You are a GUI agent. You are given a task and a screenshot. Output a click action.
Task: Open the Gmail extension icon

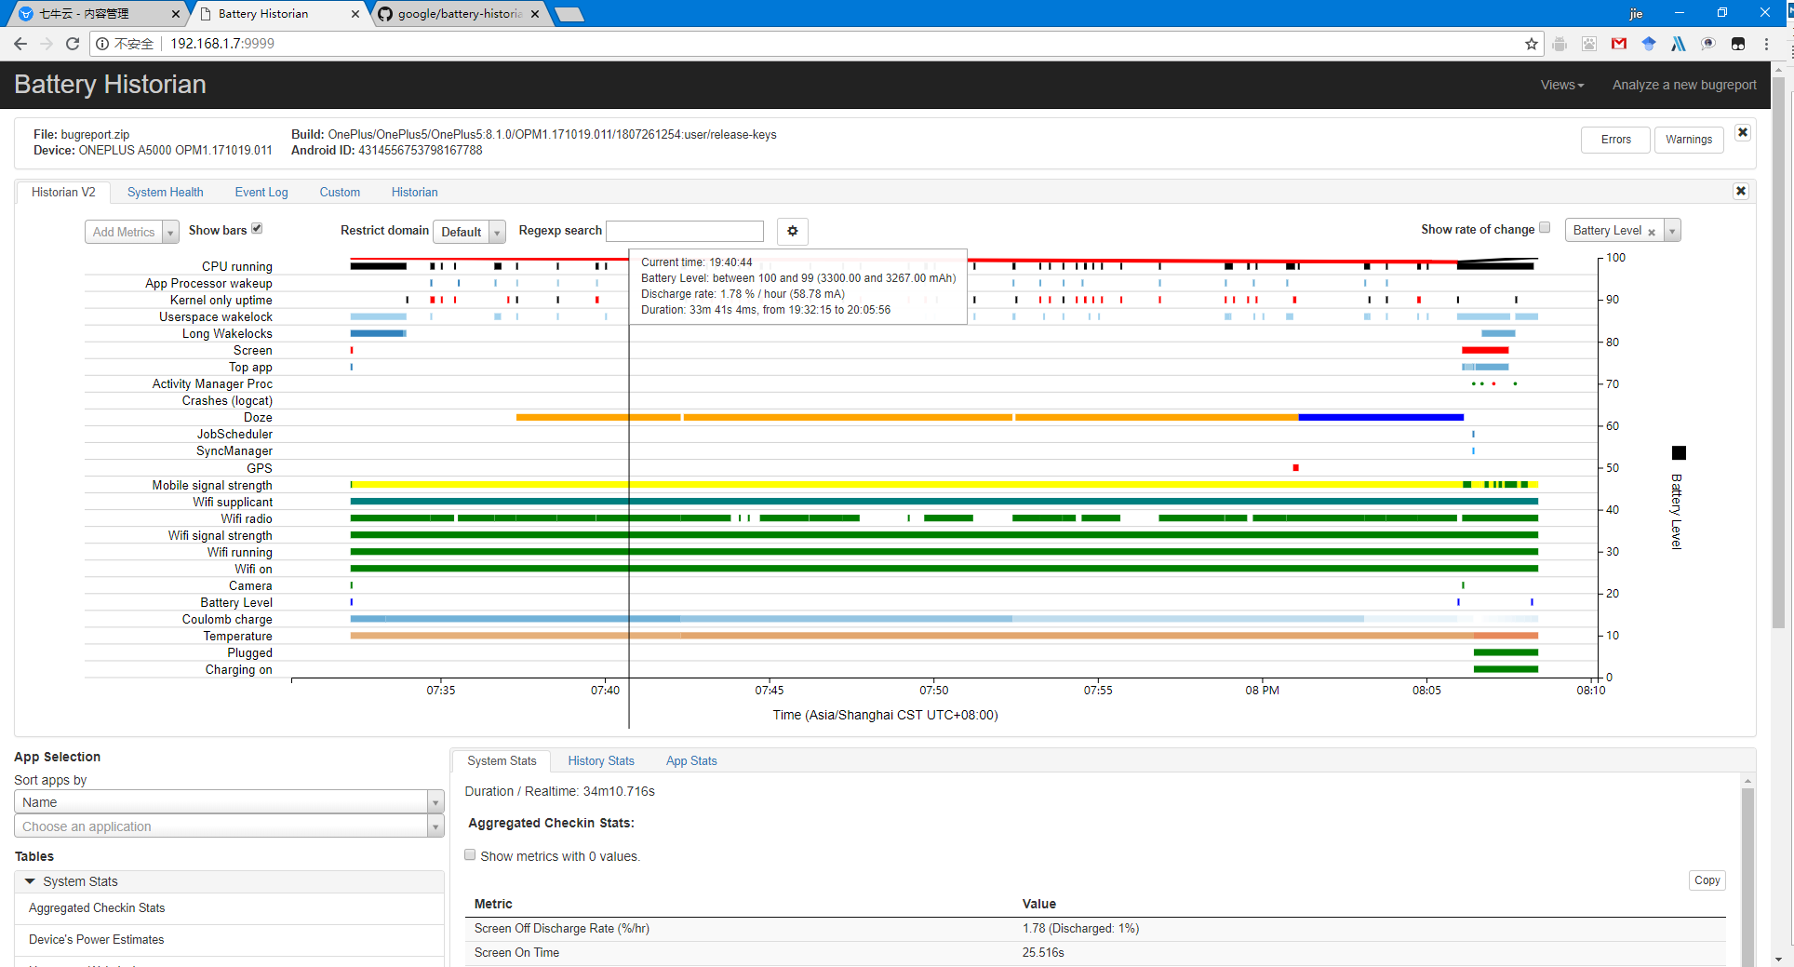pos(1619,44)
